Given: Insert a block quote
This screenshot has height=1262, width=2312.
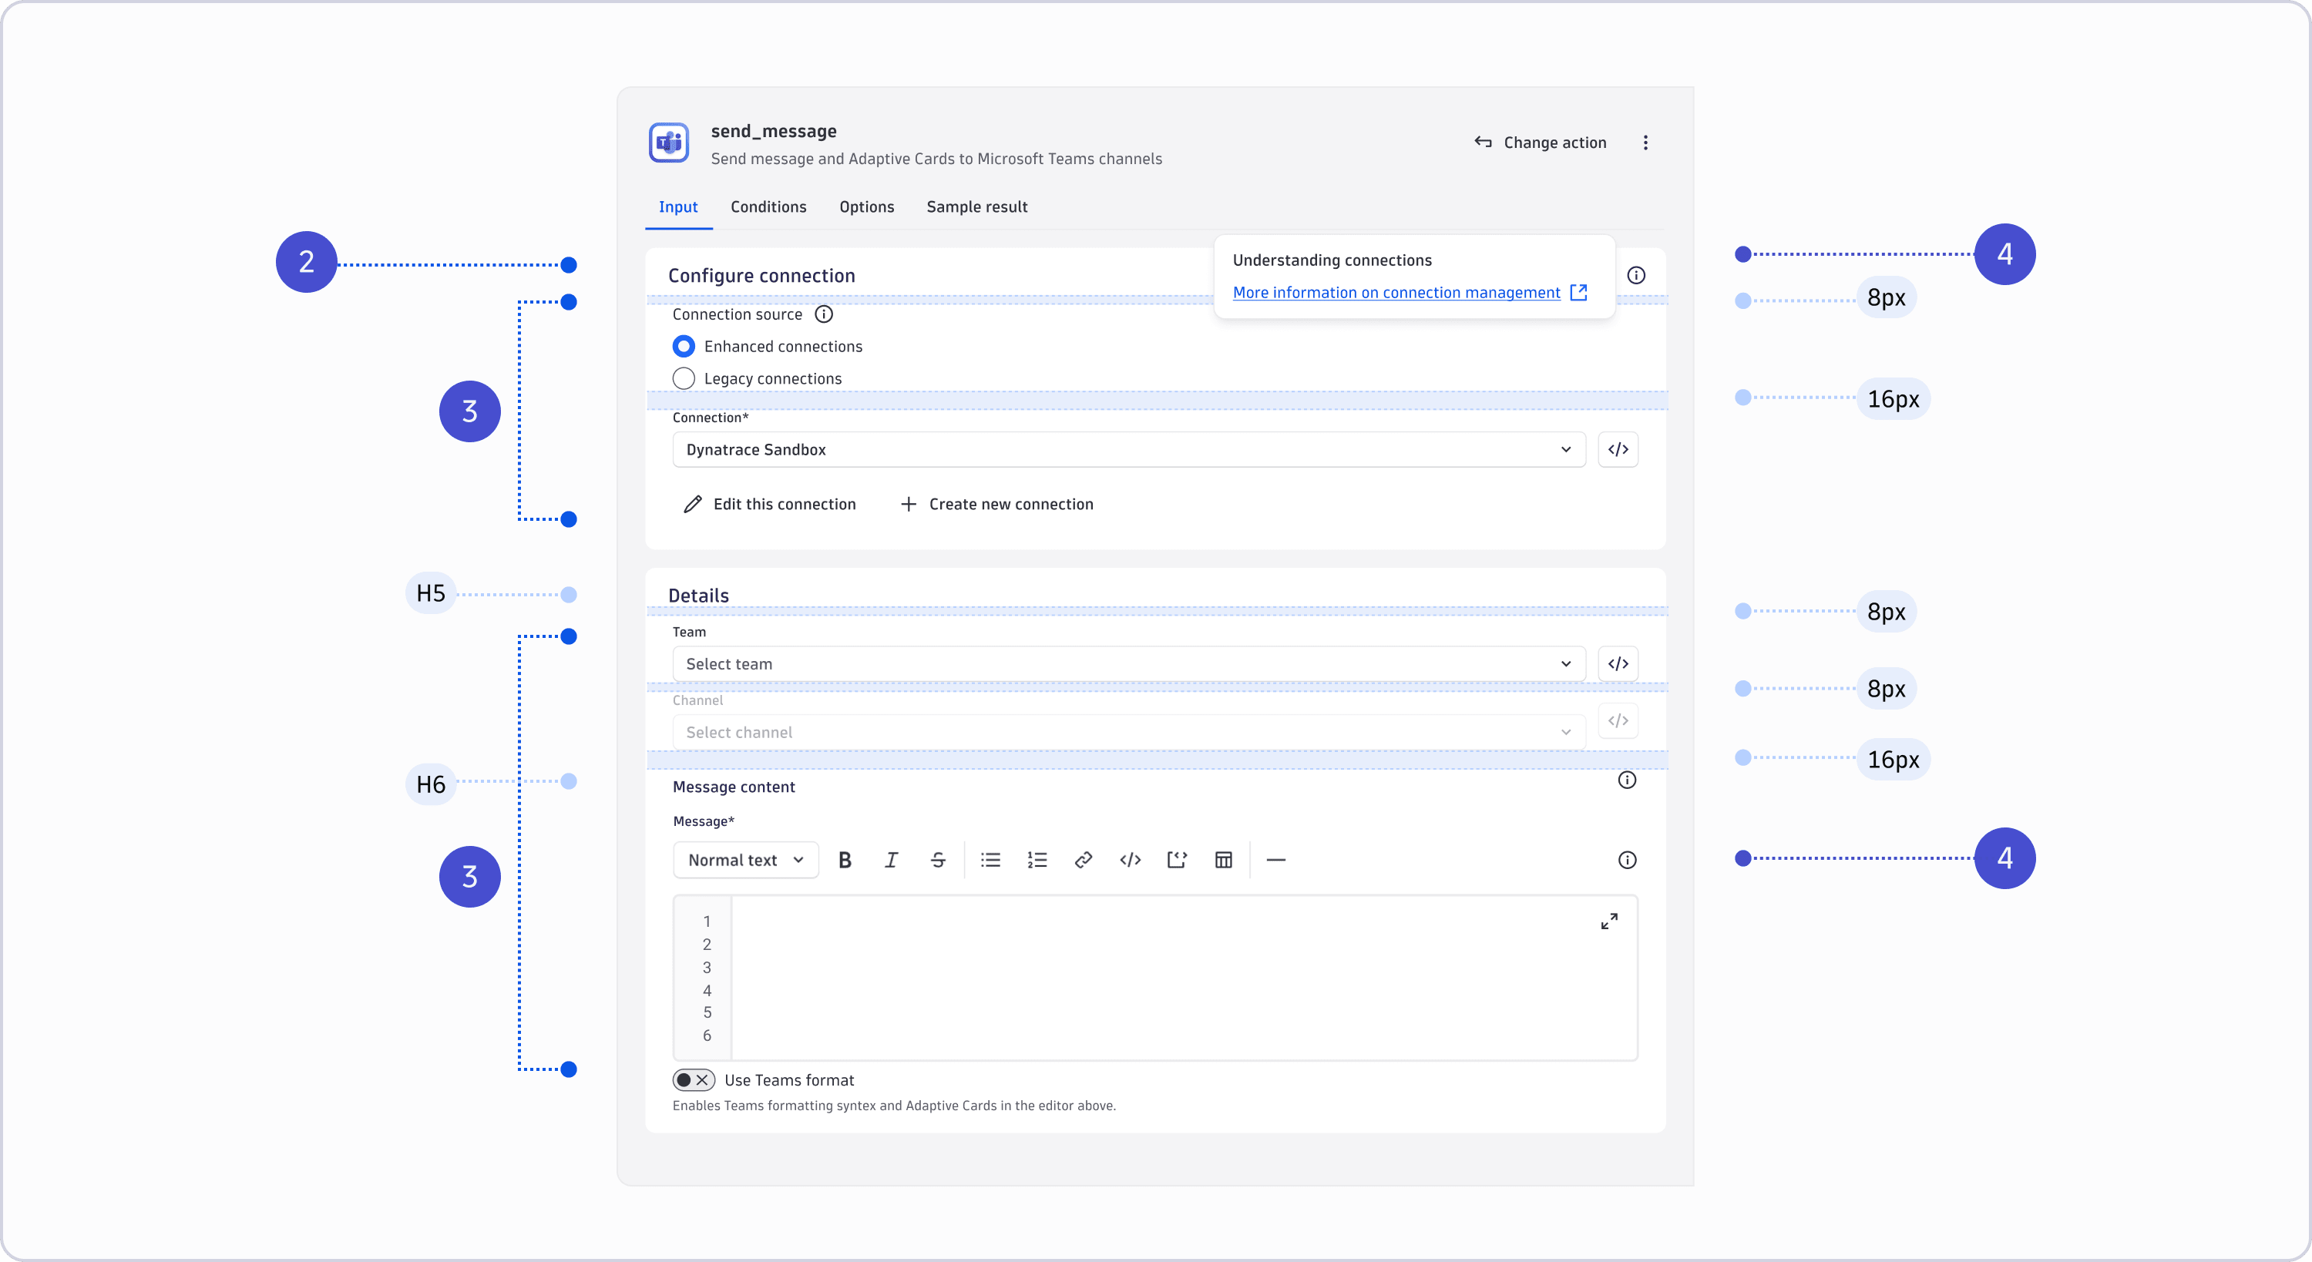Looking at the screenshot, I should point(1177,860).
